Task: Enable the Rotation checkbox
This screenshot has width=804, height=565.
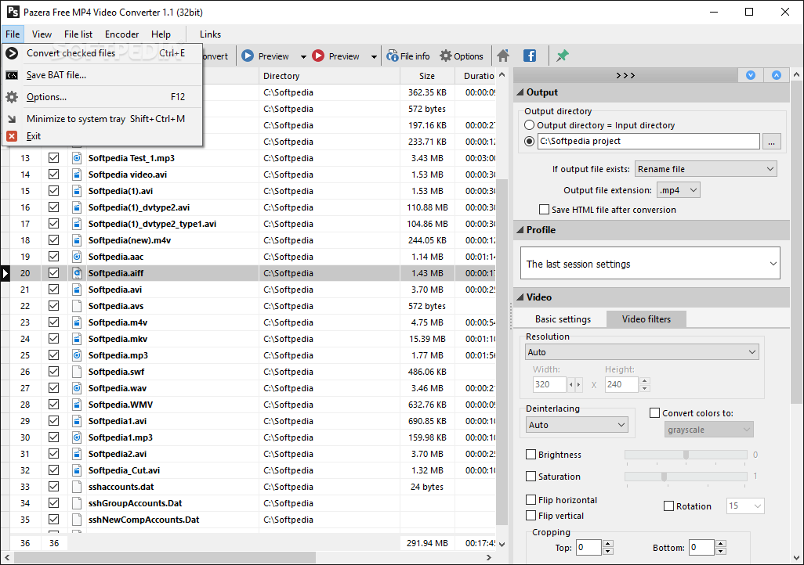Action: point(668,506)
